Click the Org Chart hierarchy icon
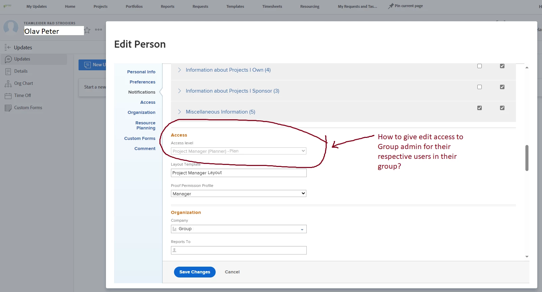The image size is (542, 292). point(8,83)
